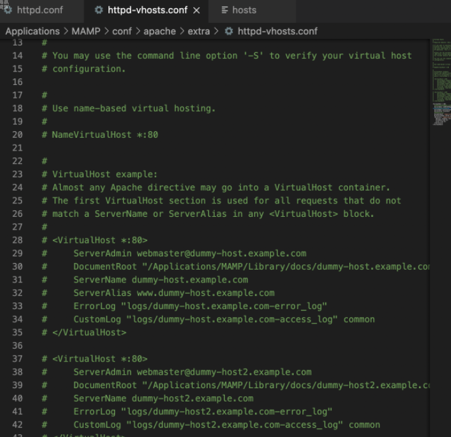Click 'ServerName dummy-host2.example.com' line
Viewport: 451px width, 437px height.
coord(148,398)
